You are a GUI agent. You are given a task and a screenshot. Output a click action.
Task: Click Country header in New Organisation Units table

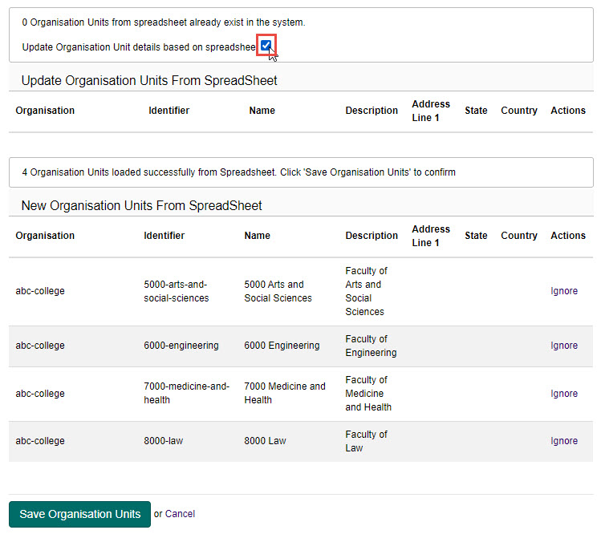coord(518,236)
